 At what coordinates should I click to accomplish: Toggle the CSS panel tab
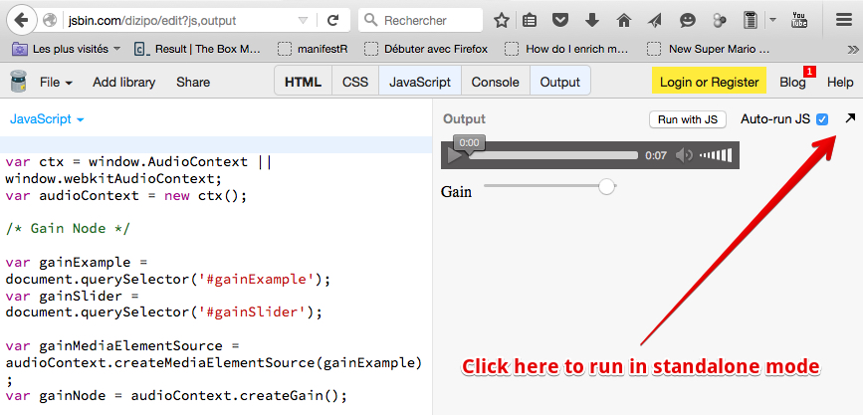click(x=355, y=82)
